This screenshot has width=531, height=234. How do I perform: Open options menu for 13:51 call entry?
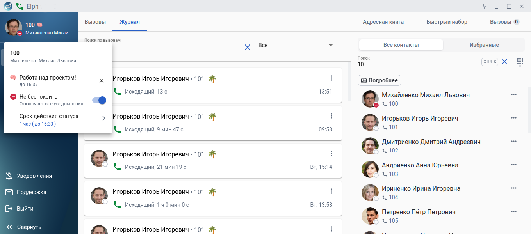tap(331, 78)
